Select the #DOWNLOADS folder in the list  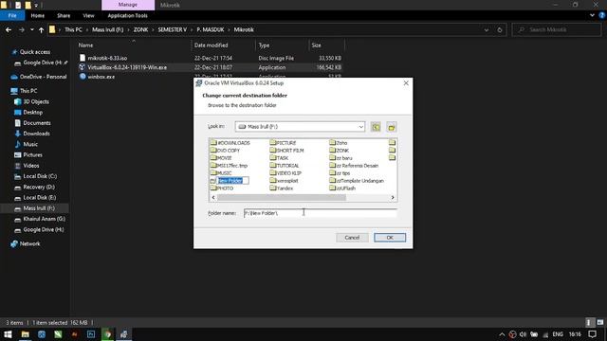coord(230,143)
